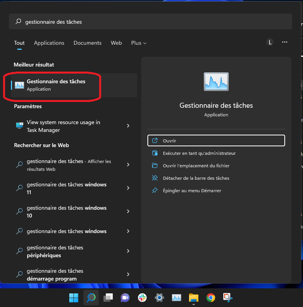
Task: Switch to the Documents tab
Action: click(88, 43)
